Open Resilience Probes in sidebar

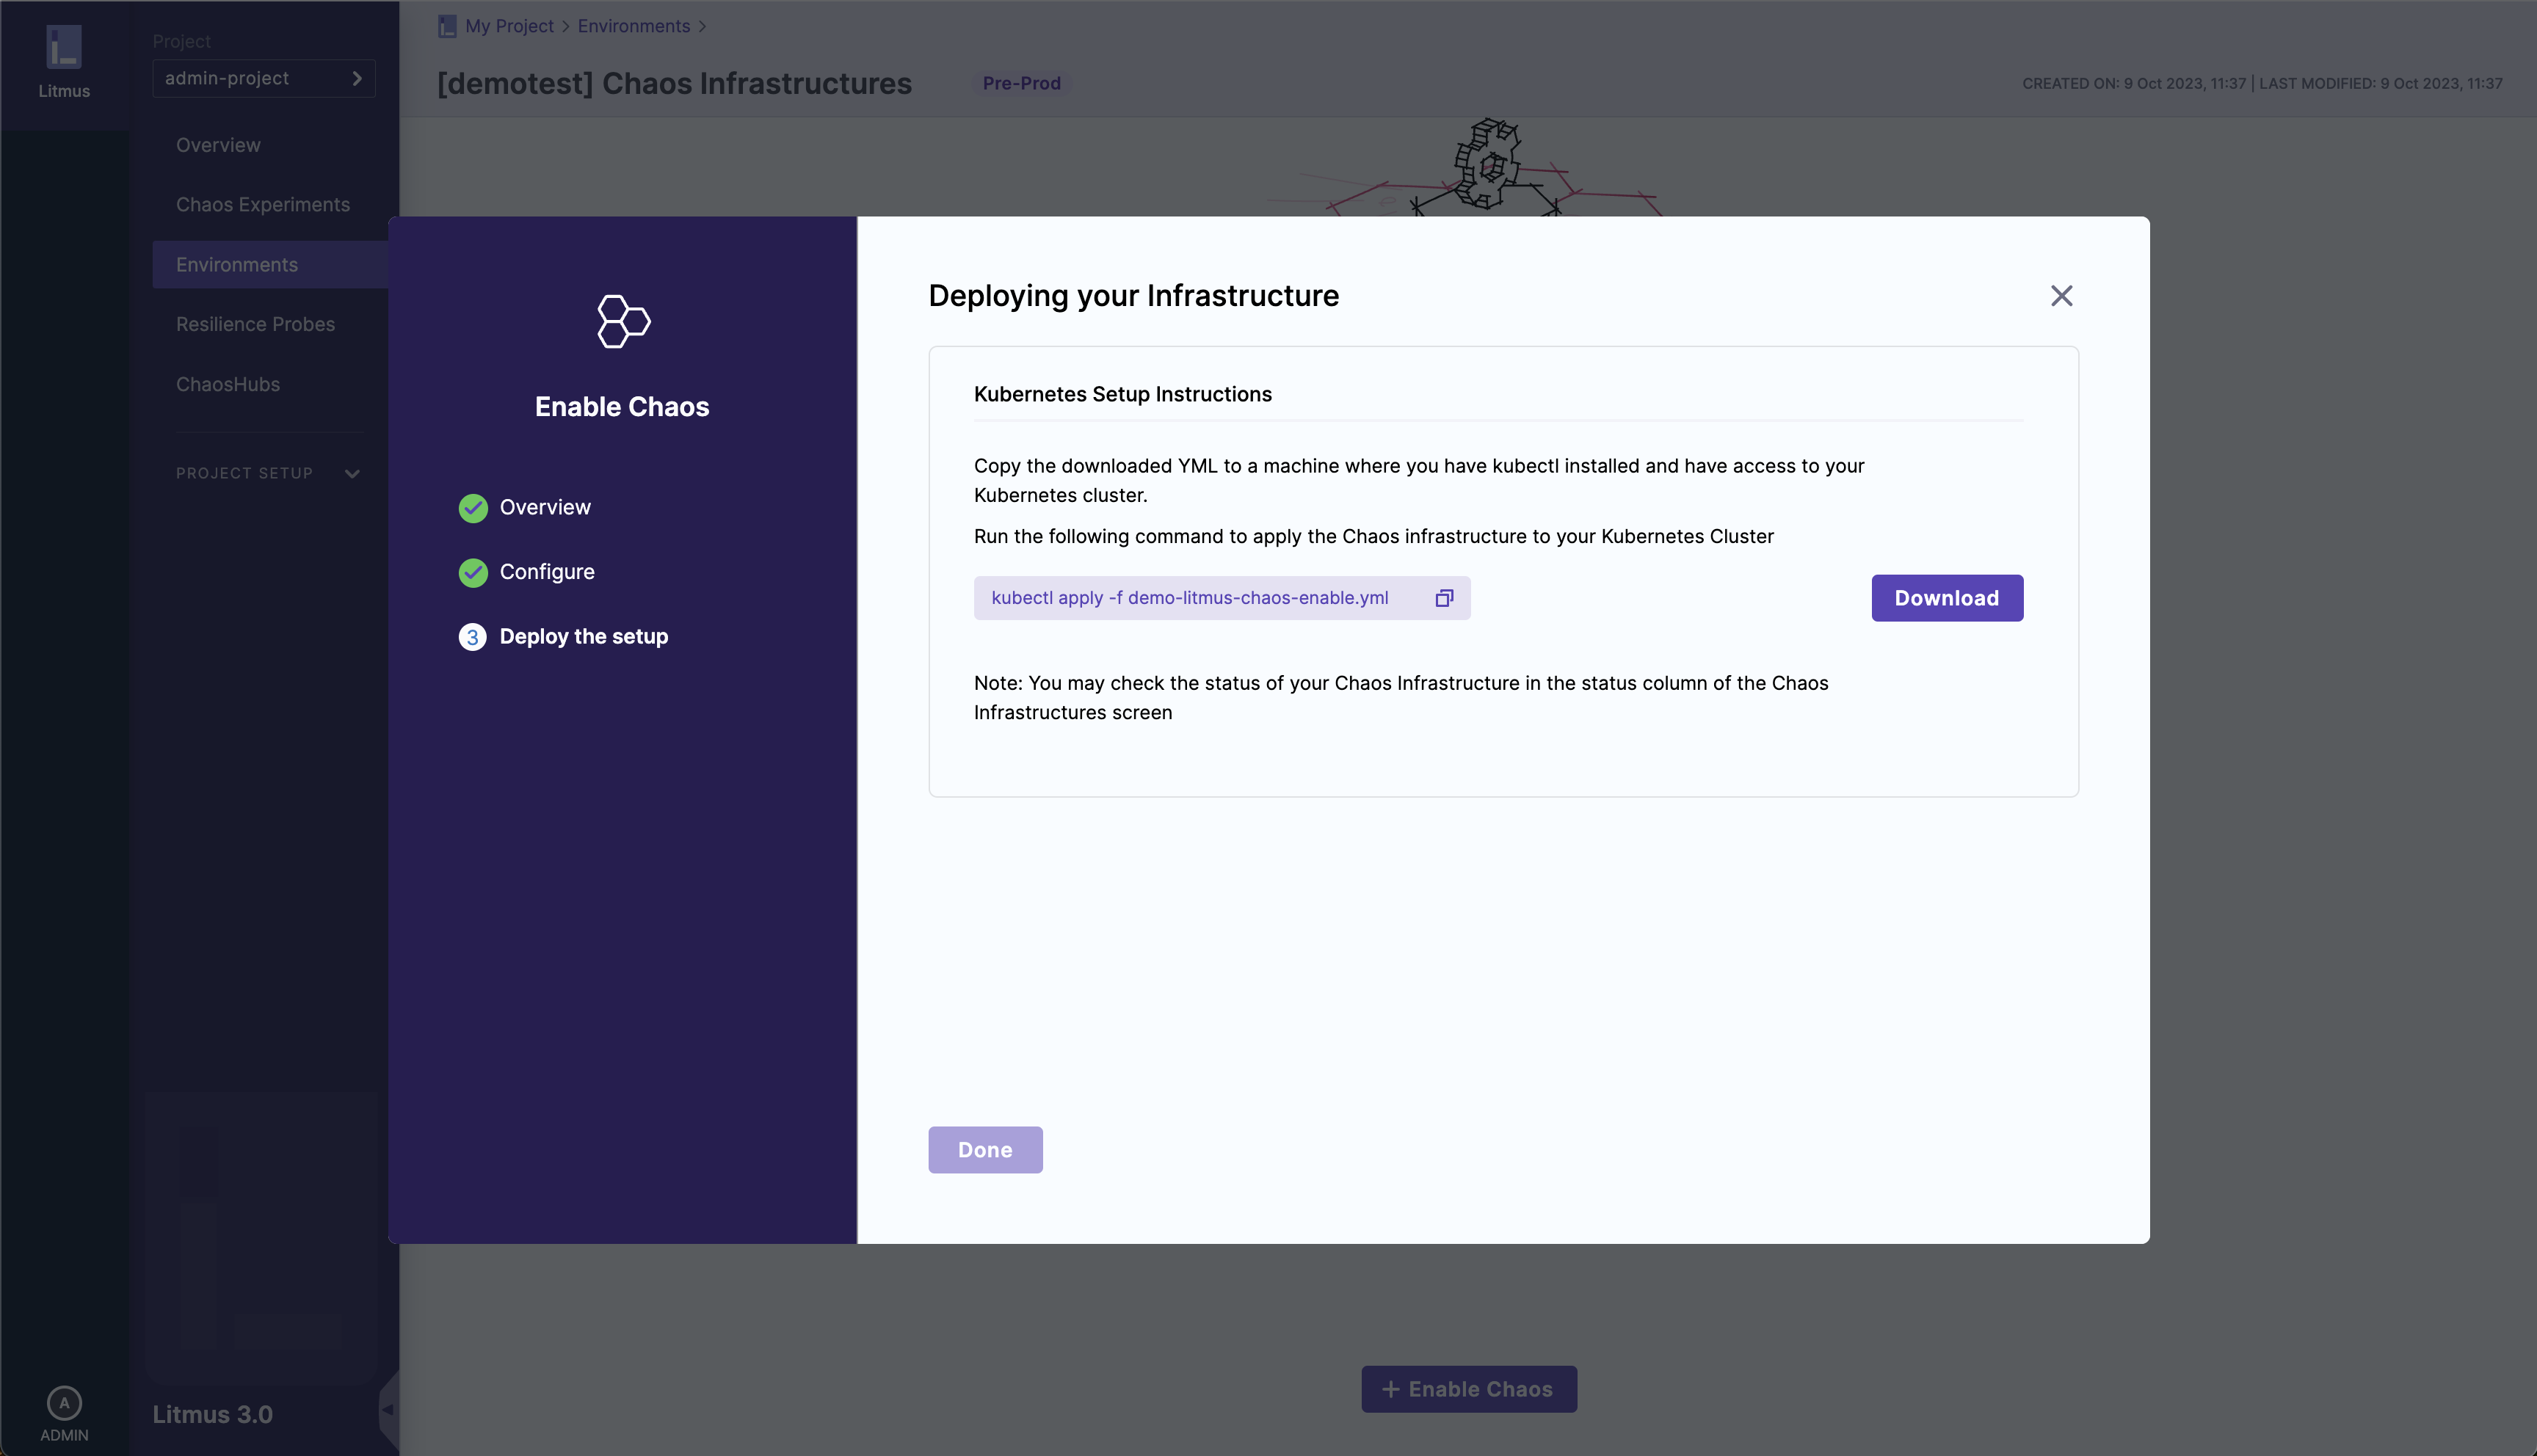pos(255,324)
